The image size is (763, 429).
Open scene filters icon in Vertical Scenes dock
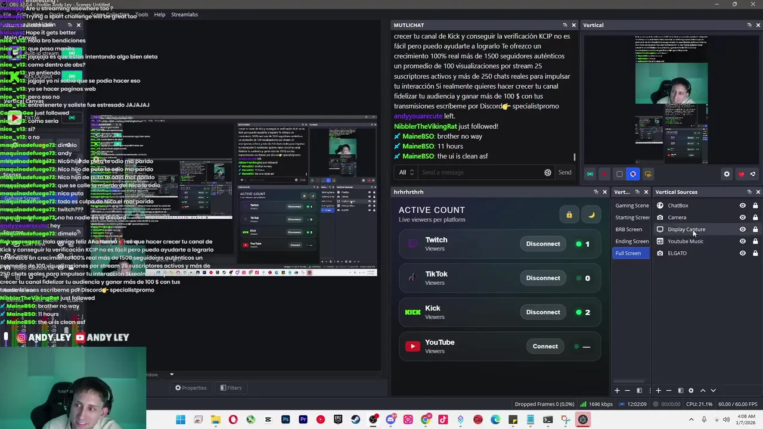(x=639, y=390)
